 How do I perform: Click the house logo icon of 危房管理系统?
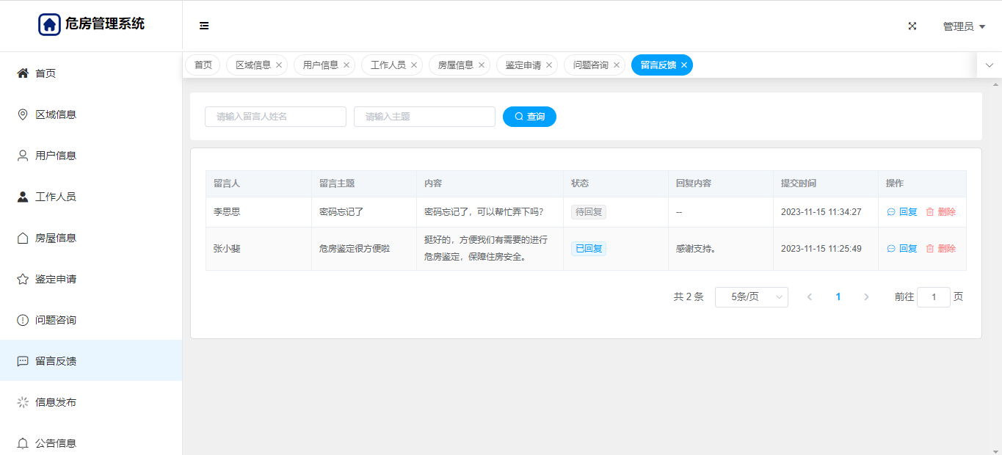pos(49,24)
